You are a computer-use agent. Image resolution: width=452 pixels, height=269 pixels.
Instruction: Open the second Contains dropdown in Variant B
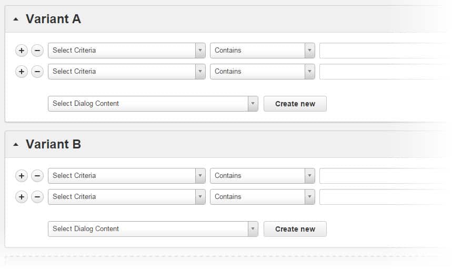coord(263,197)
